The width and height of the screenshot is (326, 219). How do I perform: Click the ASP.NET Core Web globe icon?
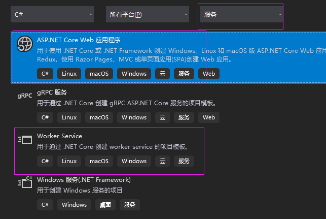pyautogui.click(x=24, y=44)
